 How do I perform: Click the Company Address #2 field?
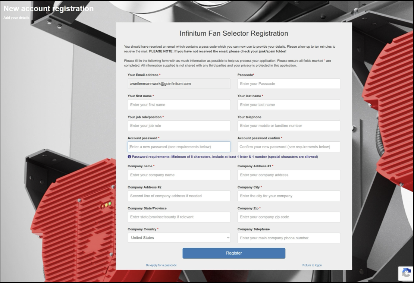[179, 196]
